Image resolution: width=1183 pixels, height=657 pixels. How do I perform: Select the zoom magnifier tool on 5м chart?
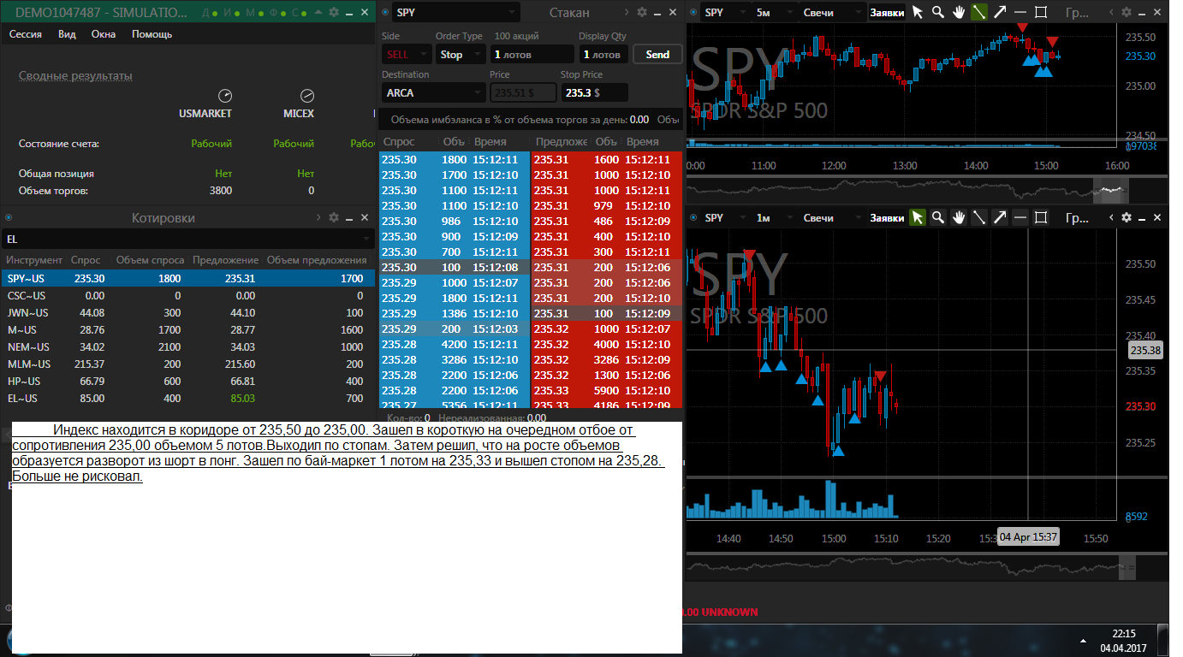click(938, 13)
